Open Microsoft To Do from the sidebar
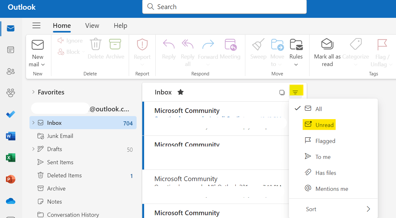 click(11, 114)
